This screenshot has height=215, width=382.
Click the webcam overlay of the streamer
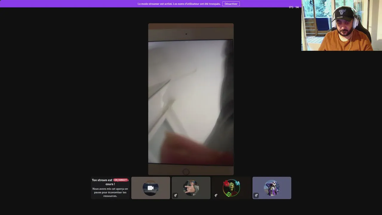click(342, 25)
